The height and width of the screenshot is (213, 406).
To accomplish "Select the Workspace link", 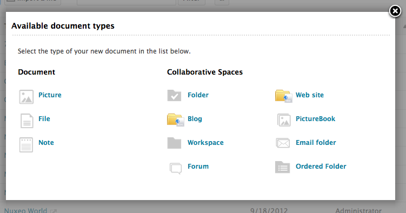I will pyautogui.click(x=205, y=143).
